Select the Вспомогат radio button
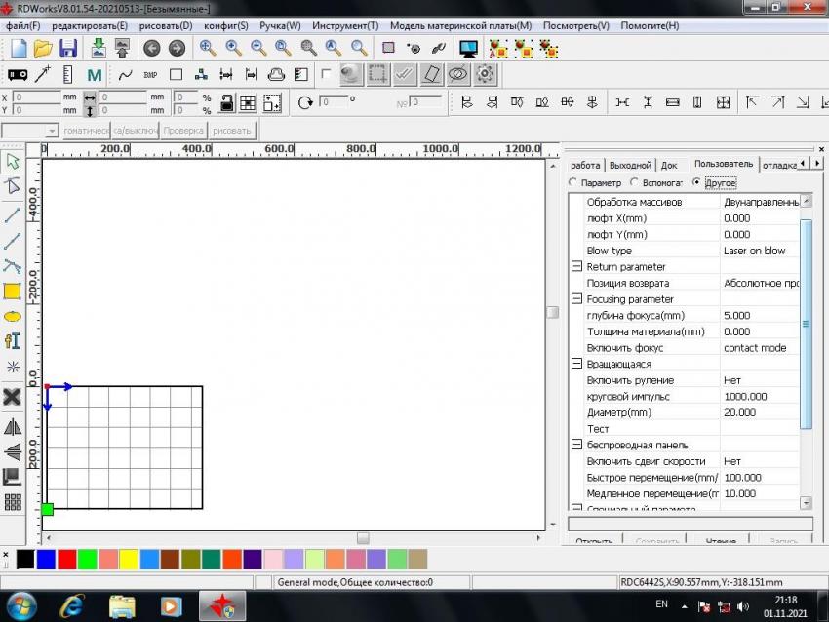Viewport: 829px width, 622px height. 635,182
